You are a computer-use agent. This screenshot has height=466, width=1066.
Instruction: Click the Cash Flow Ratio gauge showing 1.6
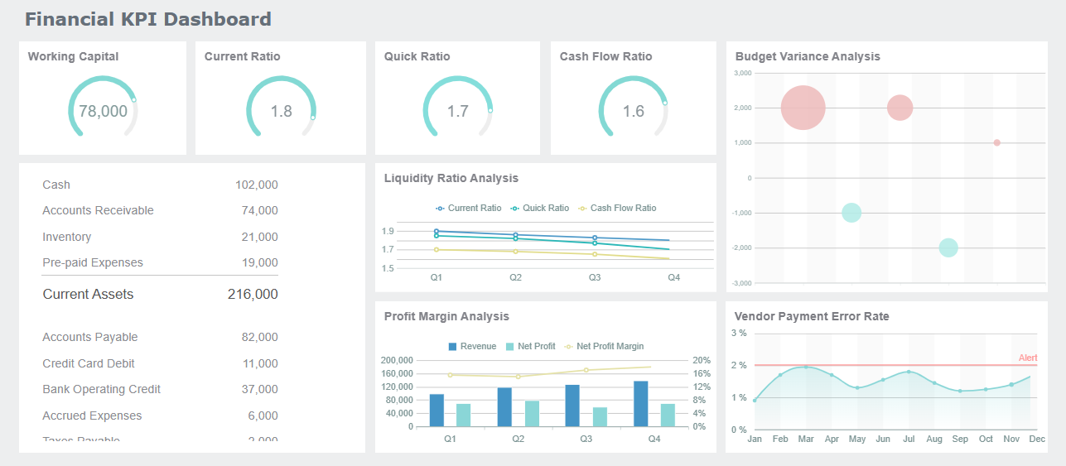pos(633,111)
